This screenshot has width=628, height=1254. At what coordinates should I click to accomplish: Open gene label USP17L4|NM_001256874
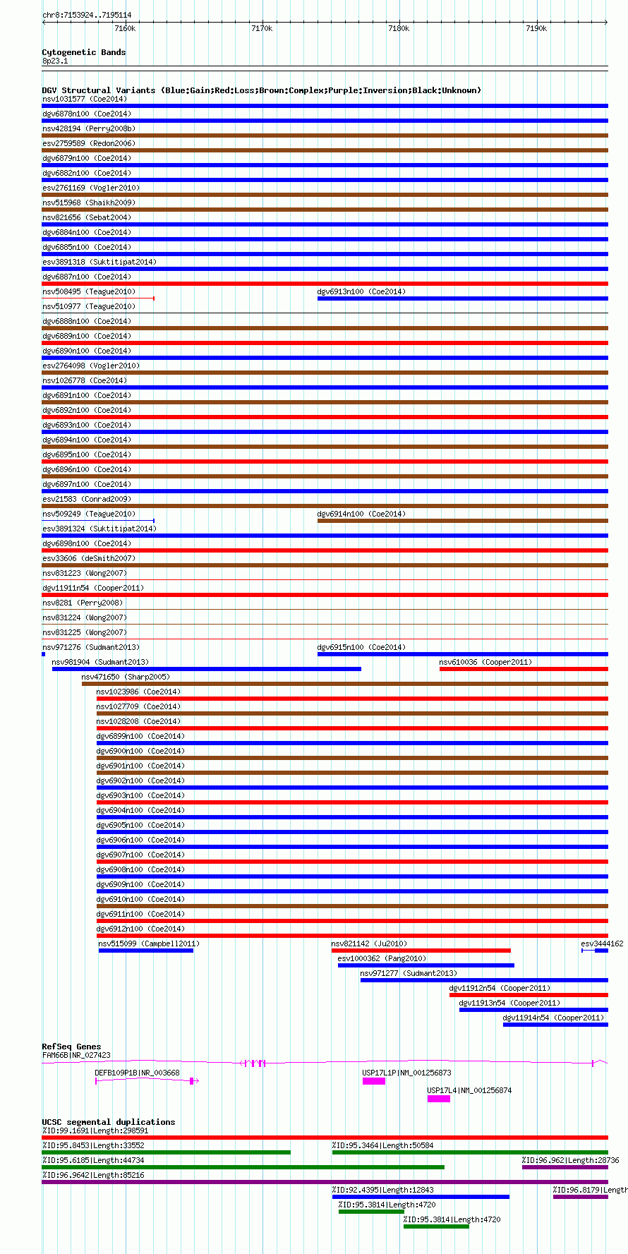point(469,1090)
